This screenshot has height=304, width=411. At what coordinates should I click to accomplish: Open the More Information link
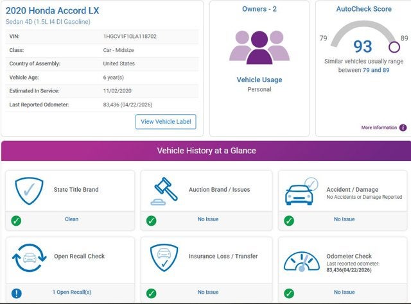coord(379,128)
